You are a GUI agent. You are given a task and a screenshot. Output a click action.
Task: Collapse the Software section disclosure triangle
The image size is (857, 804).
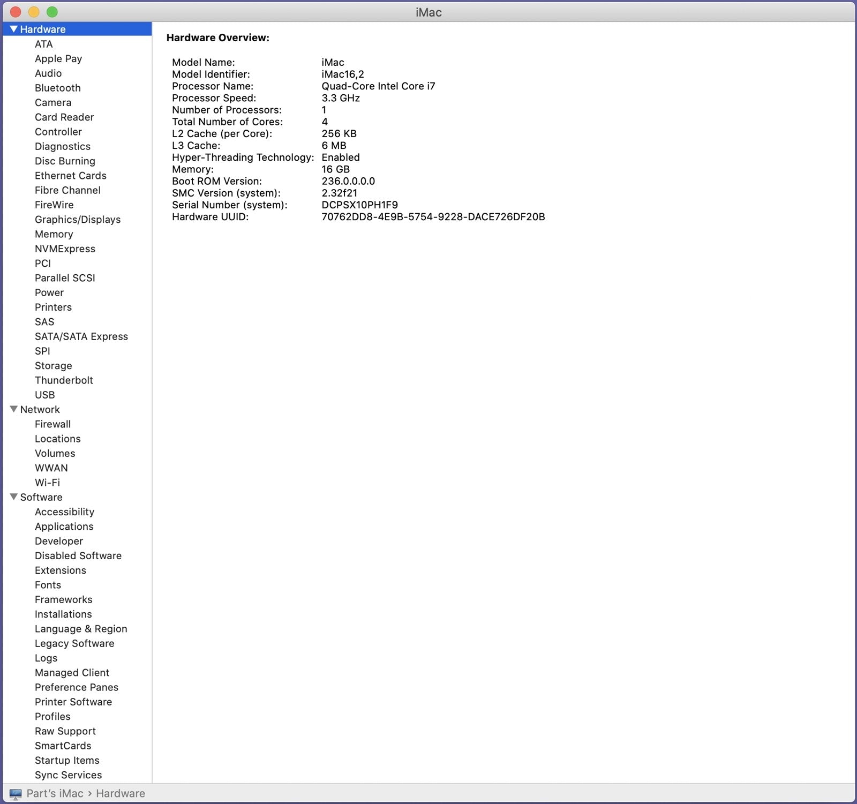[x=14, y=497]
